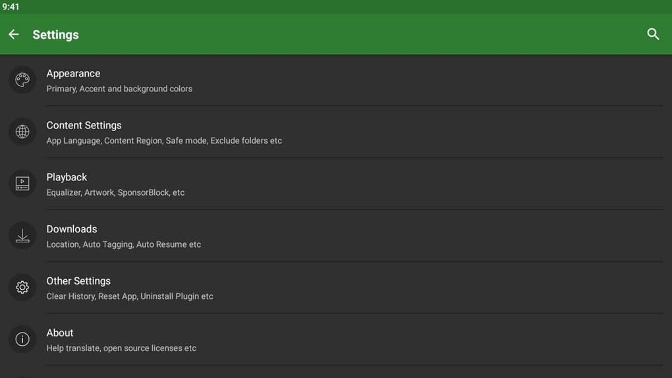This screenshot has height=378, width=672.
Task: Tap the download arrow icon beside Downloads
Action: tap(22, 235)
